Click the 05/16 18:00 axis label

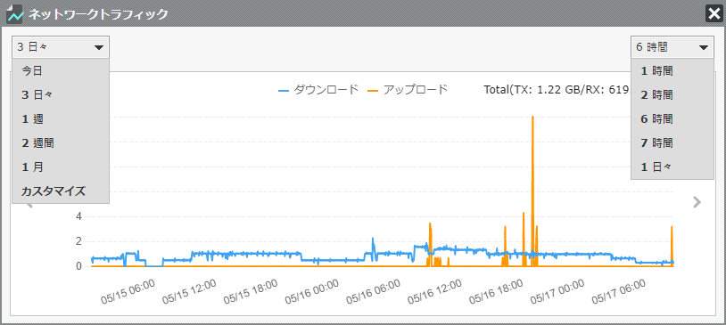496,292
